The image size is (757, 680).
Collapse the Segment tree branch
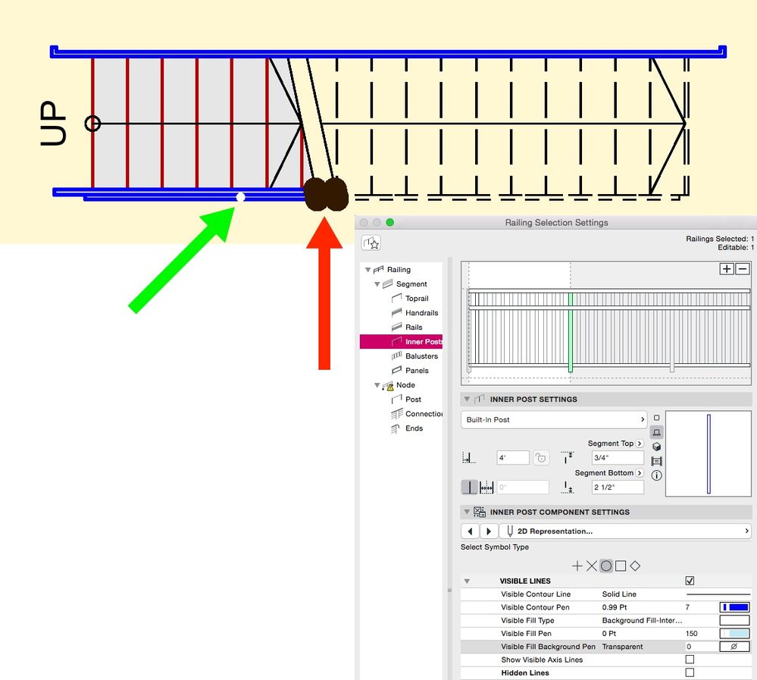click(377, 284)
